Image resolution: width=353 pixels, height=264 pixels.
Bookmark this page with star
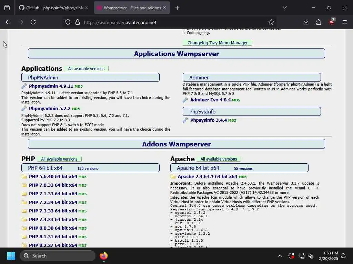[x=271, y=22]
